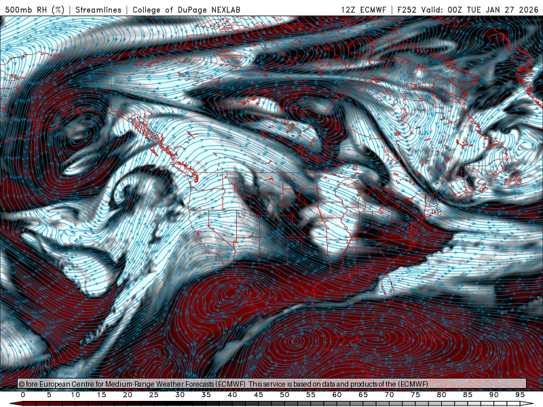Click the "65" value on the color scale

363,395
